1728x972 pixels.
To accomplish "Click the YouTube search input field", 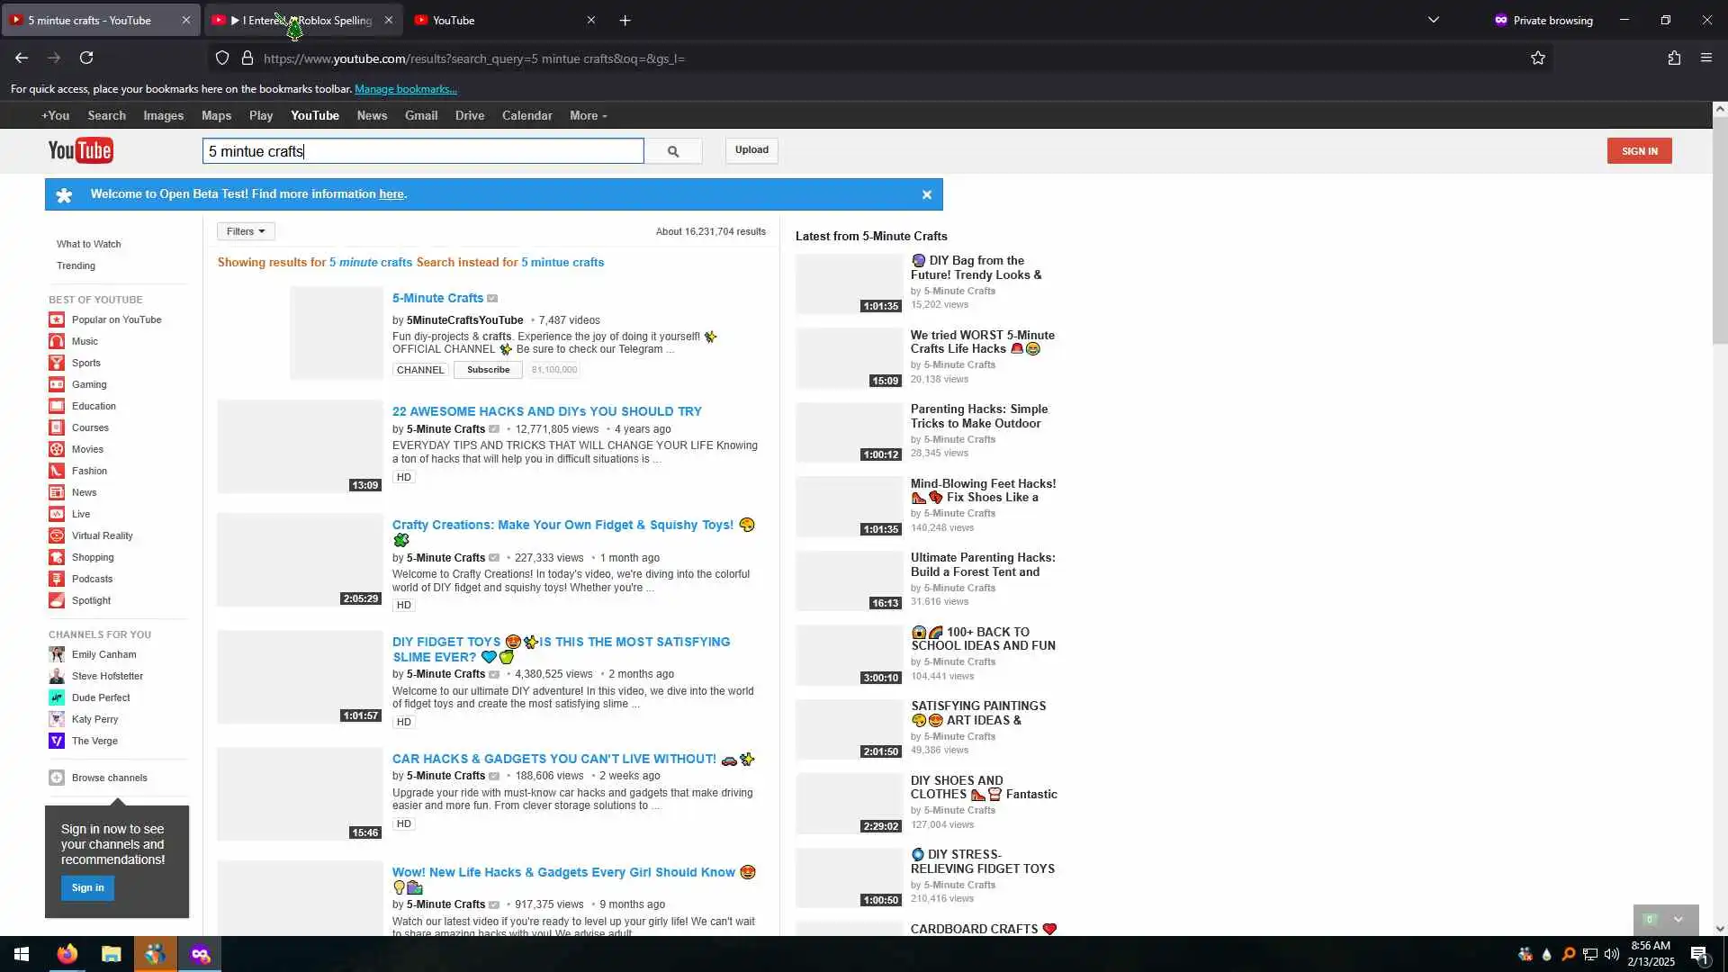I will pos(423,151).
